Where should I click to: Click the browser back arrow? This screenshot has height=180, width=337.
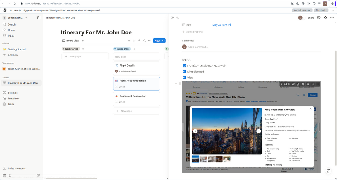[x=2, y=4]
